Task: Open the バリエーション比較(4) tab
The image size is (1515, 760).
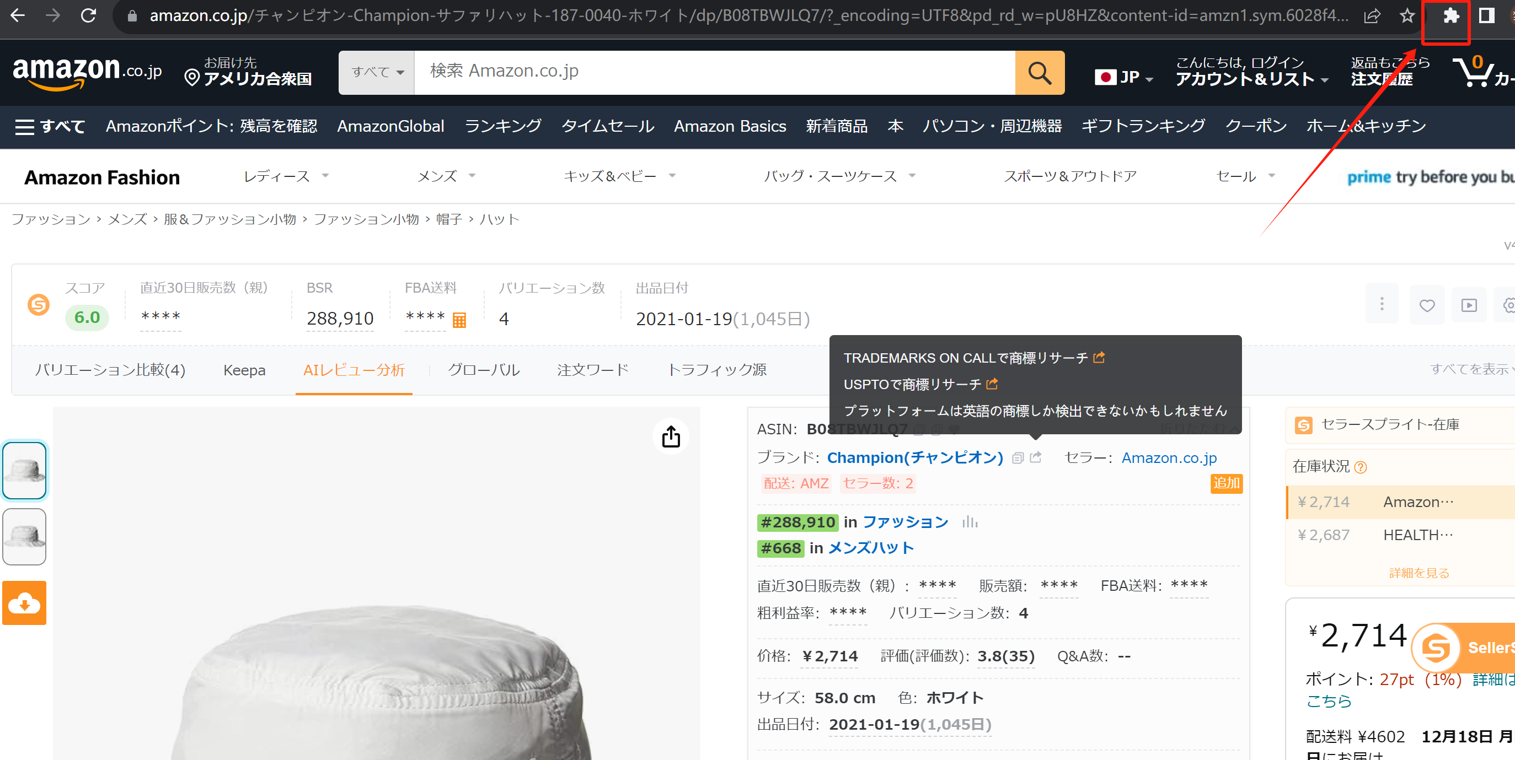Action: click(x=110, y=370)
